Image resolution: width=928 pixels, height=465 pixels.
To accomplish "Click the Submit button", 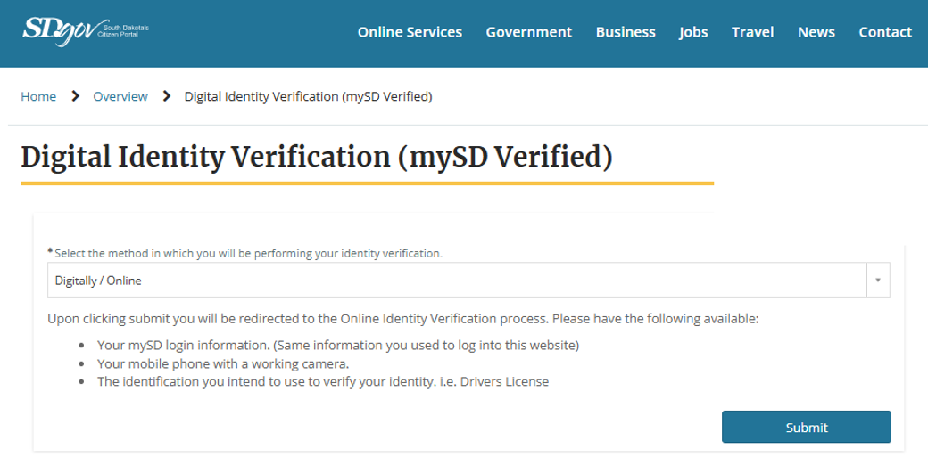I will click(806, 428).
